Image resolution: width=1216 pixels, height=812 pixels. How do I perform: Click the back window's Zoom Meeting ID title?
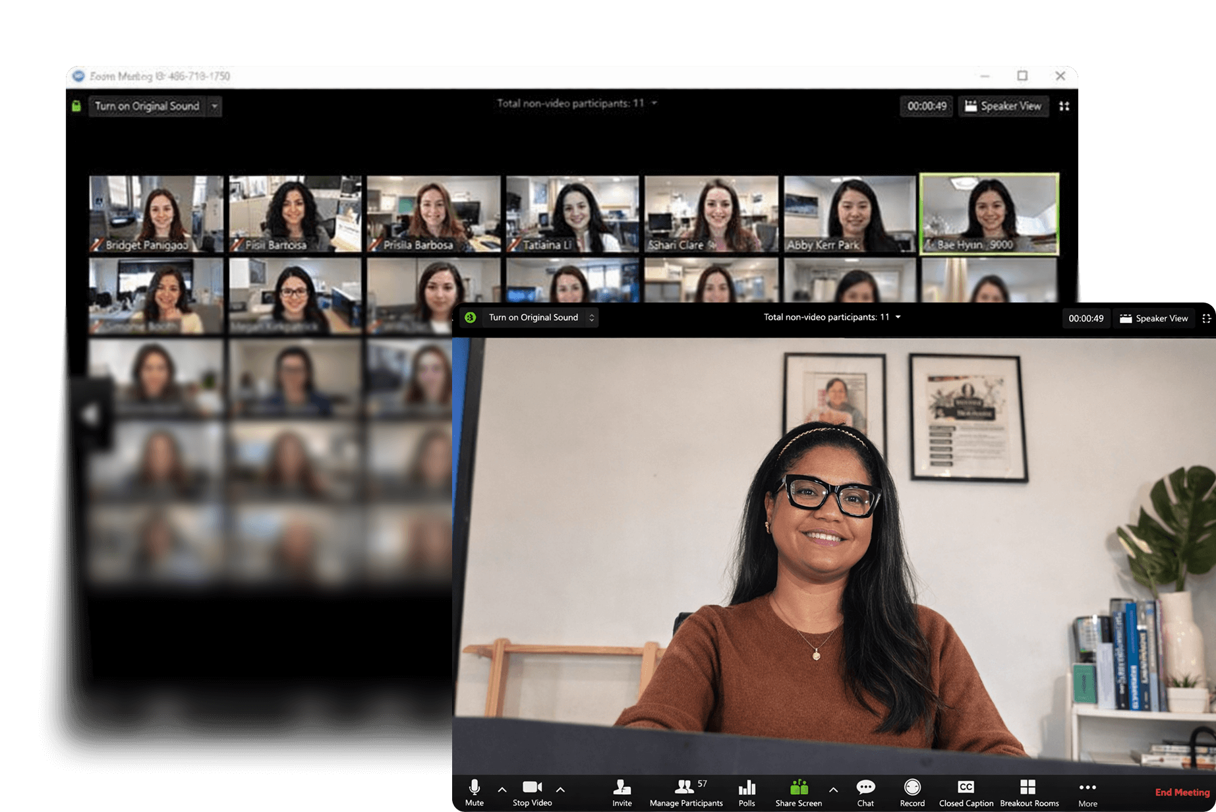pos(160,76)
